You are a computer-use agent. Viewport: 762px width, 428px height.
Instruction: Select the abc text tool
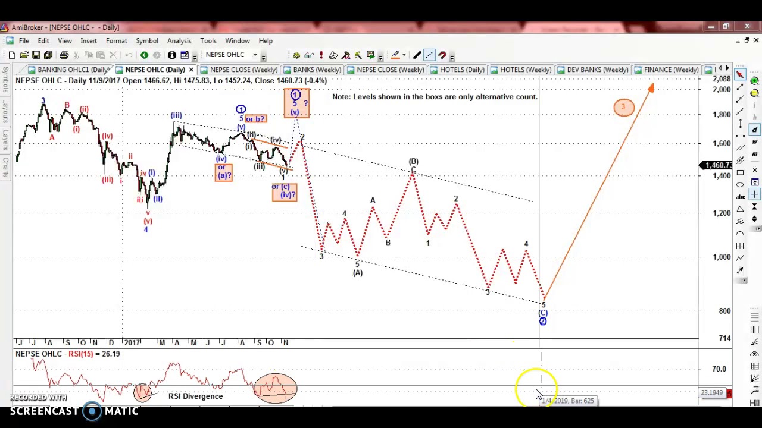click(x=740, y=197)
